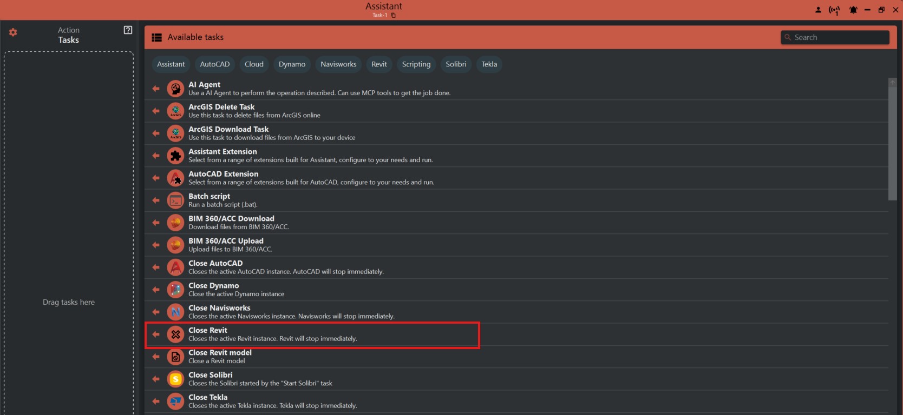Click the Close Revit task icon

click(175, 334)
